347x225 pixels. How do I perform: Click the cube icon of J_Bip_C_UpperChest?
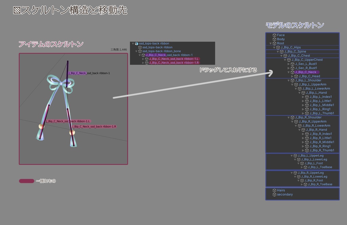click(x=289, y=60)
